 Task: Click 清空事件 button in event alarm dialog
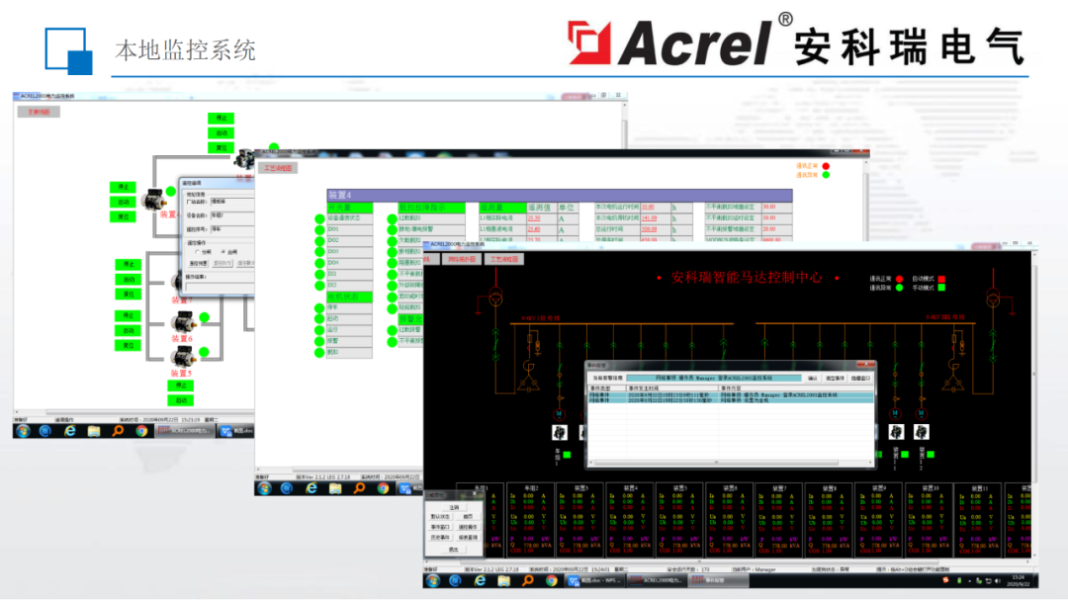point(835,379)
